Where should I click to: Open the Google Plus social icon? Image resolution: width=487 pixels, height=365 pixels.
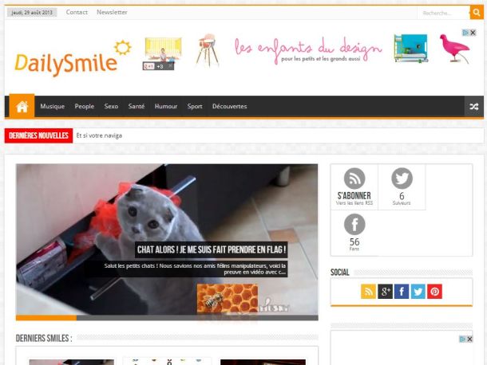tap(385, 292)
